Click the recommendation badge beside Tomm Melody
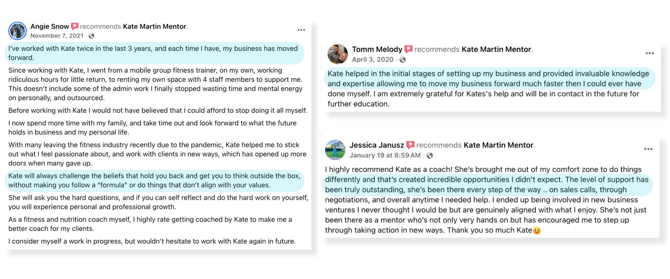Screen dimensions: 670x279 [x=408, y=49]
